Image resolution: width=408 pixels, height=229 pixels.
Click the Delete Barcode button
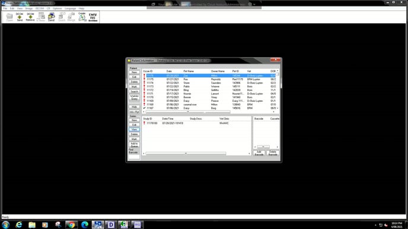point(273,153)
